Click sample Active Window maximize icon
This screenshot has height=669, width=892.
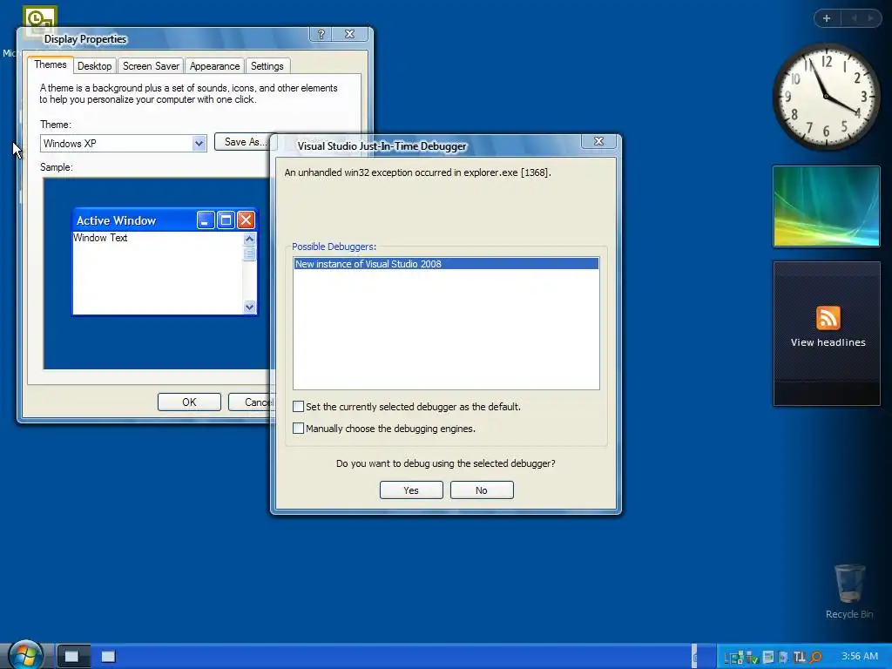pos(226,220)
